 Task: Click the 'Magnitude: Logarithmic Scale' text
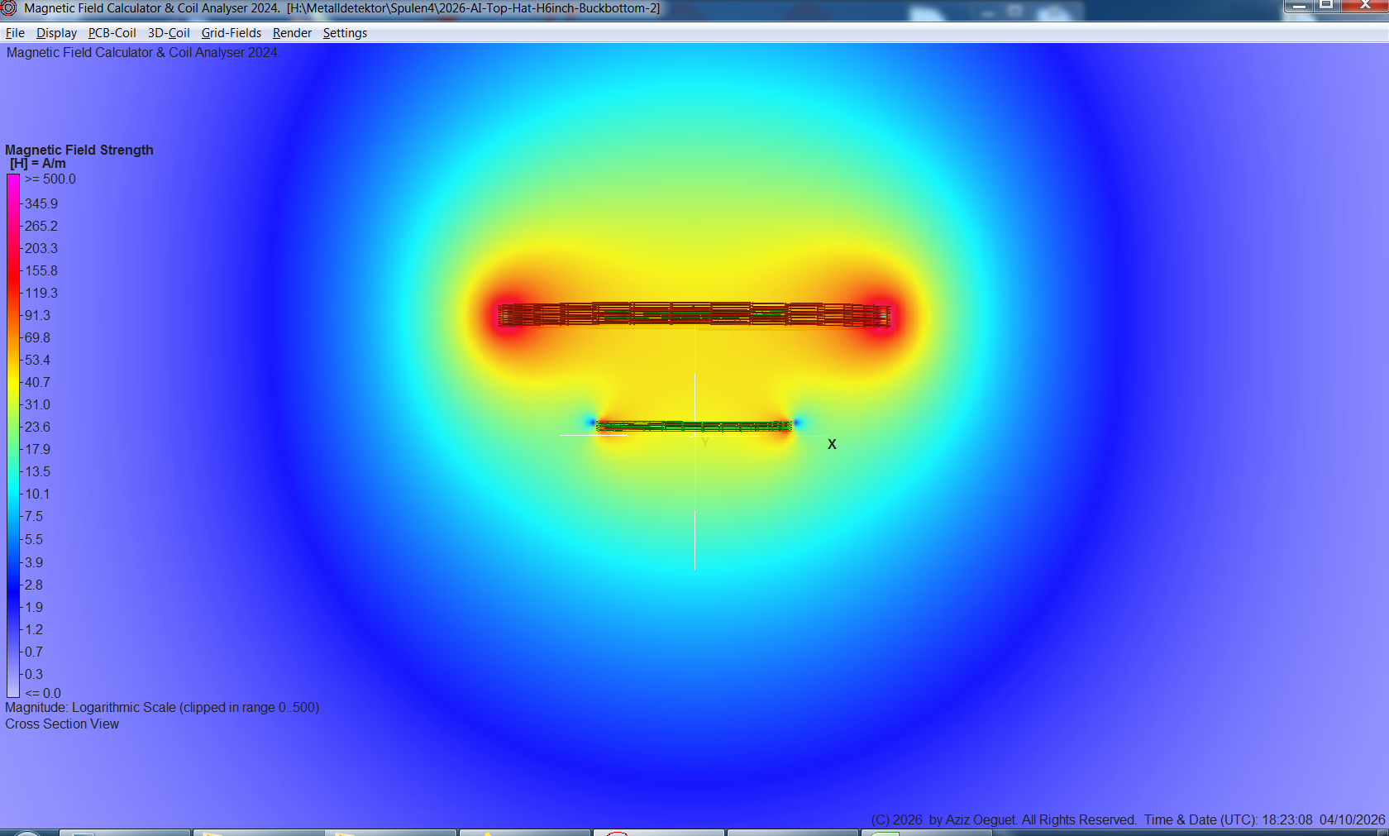coord(162,707)
